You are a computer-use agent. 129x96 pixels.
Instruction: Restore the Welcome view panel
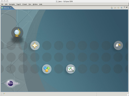[127, 7]
